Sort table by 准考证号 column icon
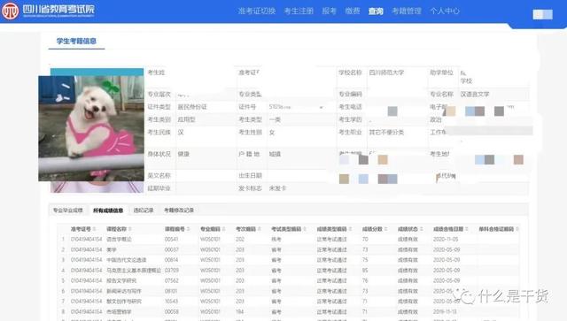 (x=95, y=229)
